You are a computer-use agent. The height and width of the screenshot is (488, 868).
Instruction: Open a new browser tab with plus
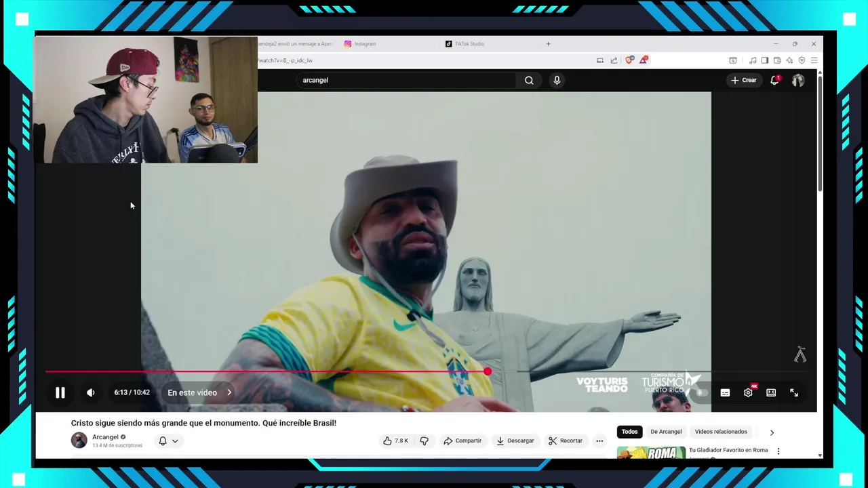pos(548,44)
